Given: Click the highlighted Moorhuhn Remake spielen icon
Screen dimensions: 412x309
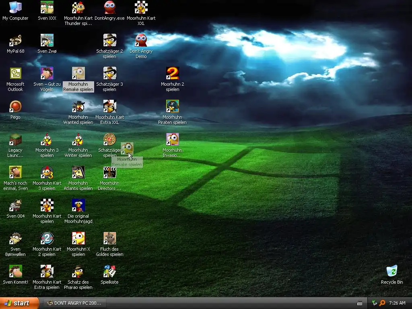Looking at the screenshot, I should tap(78, 73).
